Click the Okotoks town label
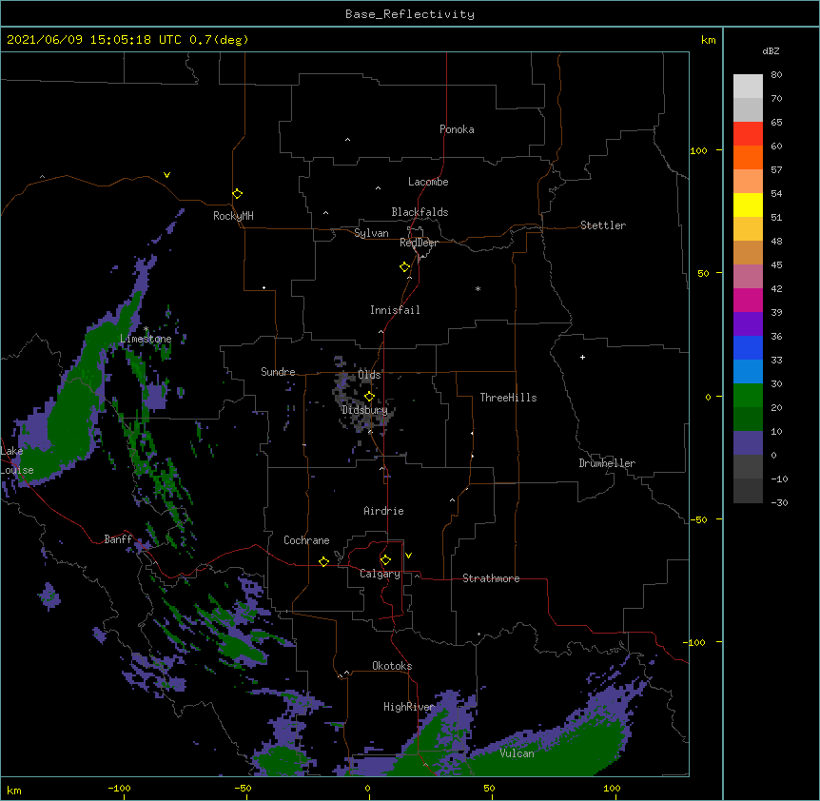 392,666
